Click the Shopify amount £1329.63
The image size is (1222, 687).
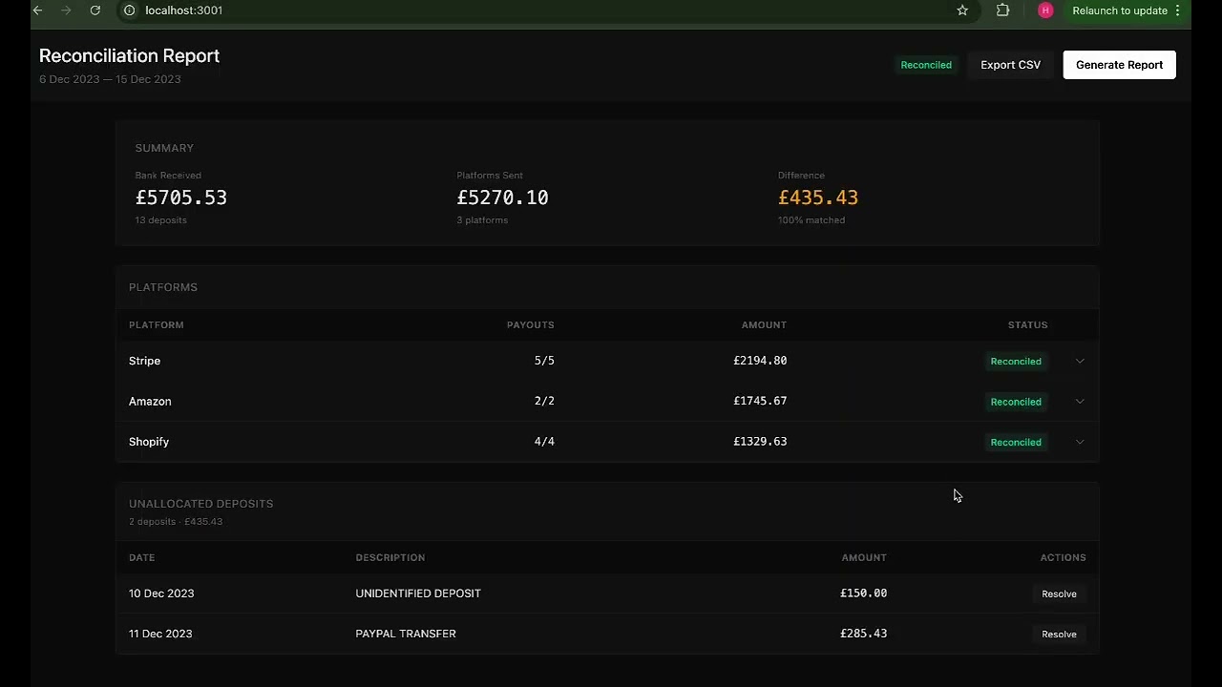760,442
